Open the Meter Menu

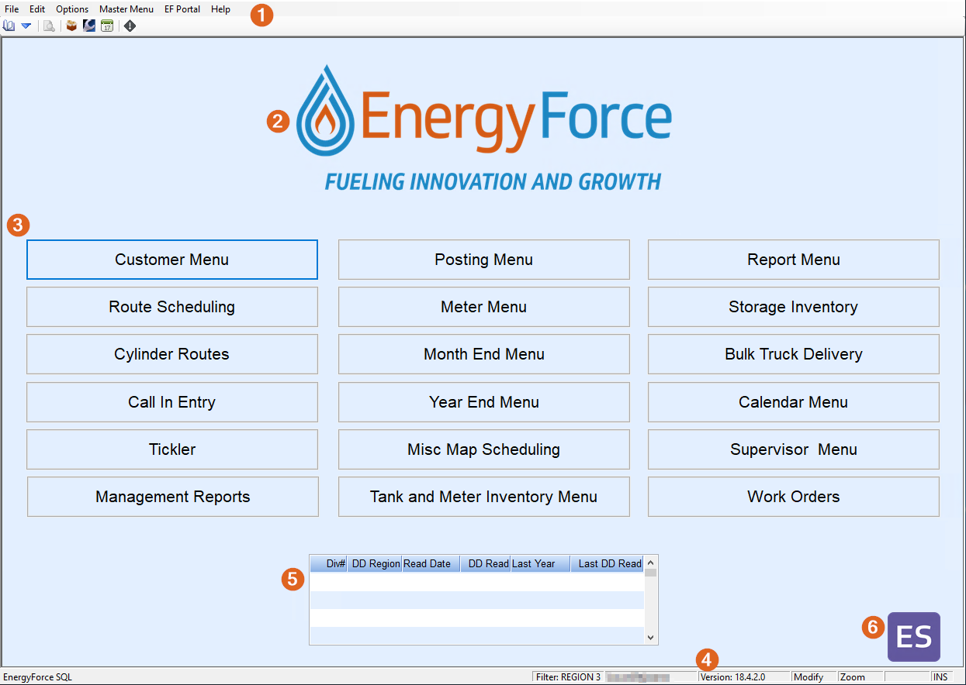point(484,307)
